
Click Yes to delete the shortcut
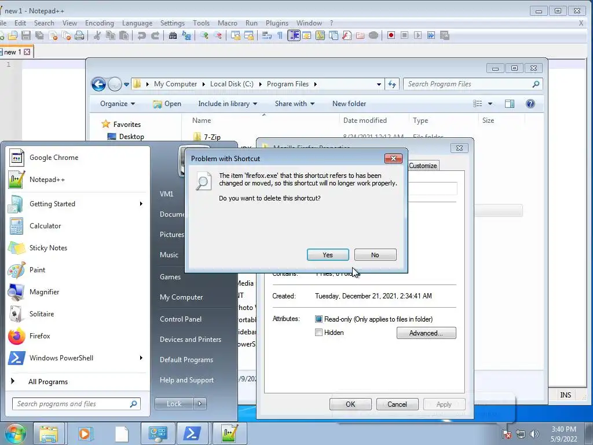pyautogui.click(x=328, y=255)
